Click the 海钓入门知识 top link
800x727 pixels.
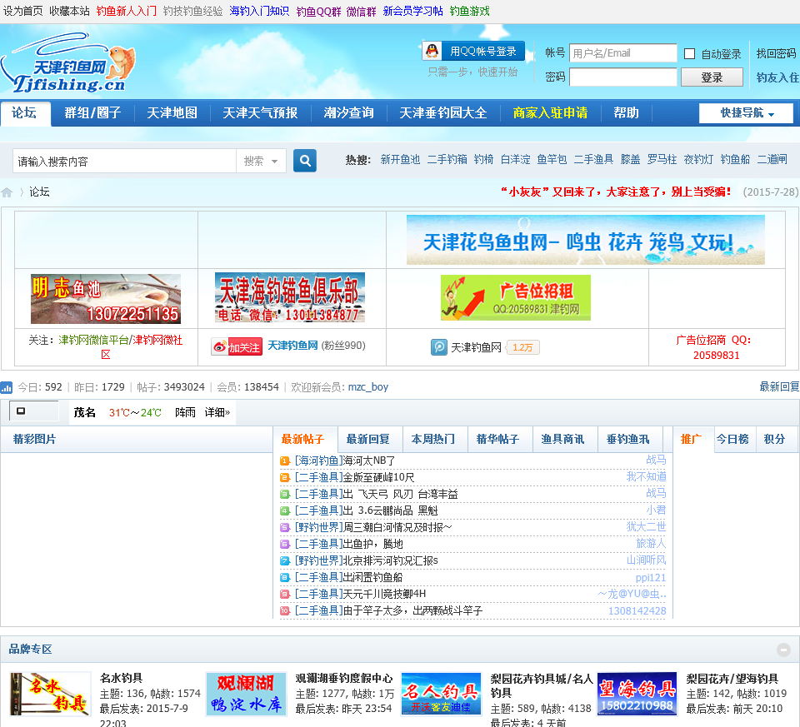click(x=259, y=11)
